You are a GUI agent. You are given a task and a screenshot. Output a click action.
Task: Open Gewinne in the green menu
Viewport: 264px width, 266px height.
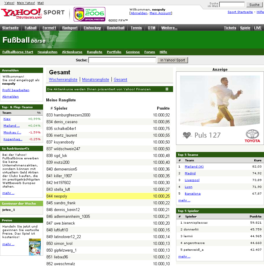pos(133,52)
